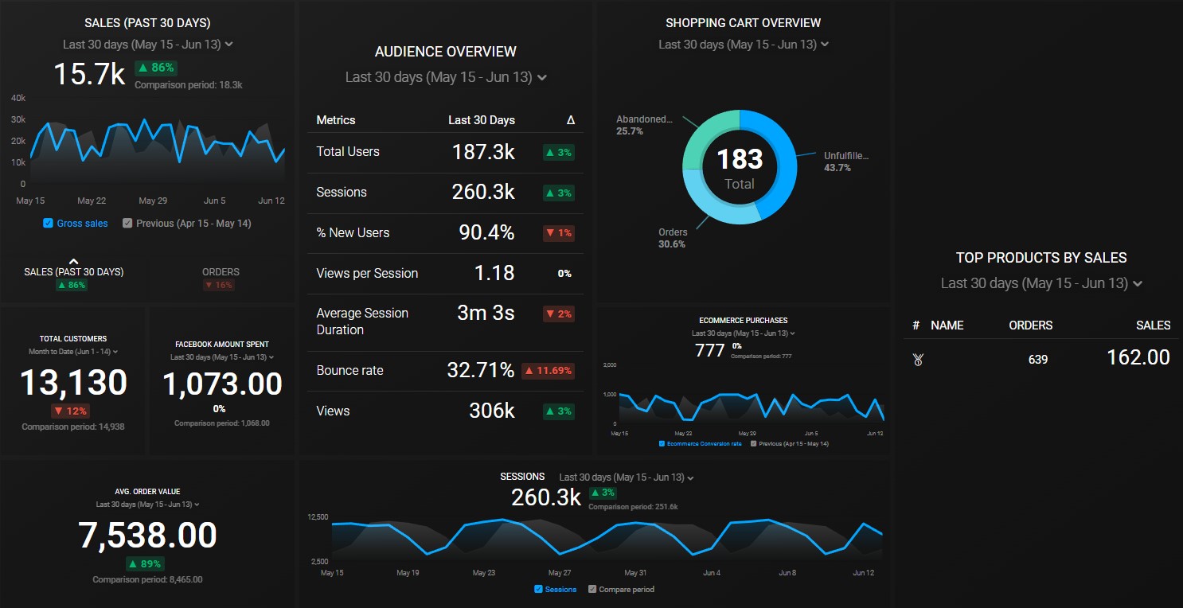
Task: Click the Bounce rate value 32.71%
Action: point(481,370)
